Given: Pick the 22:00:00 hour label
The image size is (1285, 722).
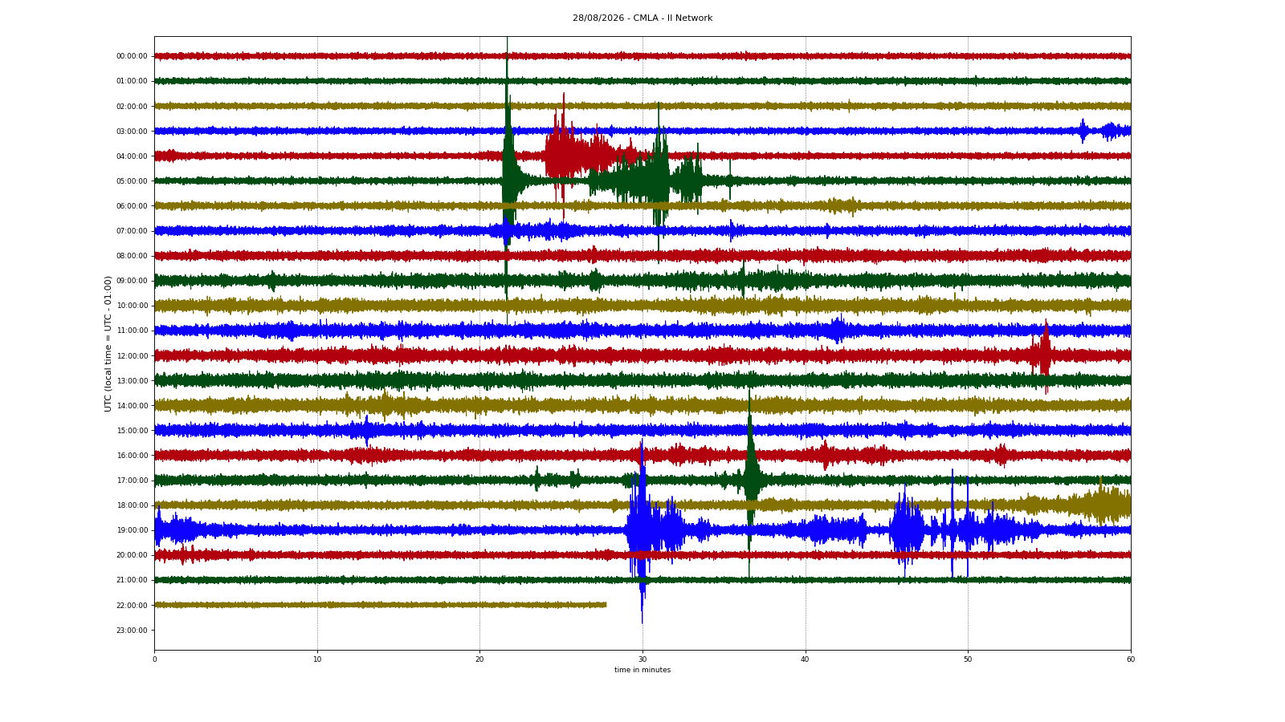Looking at the screenshot, I should point(132,606).
